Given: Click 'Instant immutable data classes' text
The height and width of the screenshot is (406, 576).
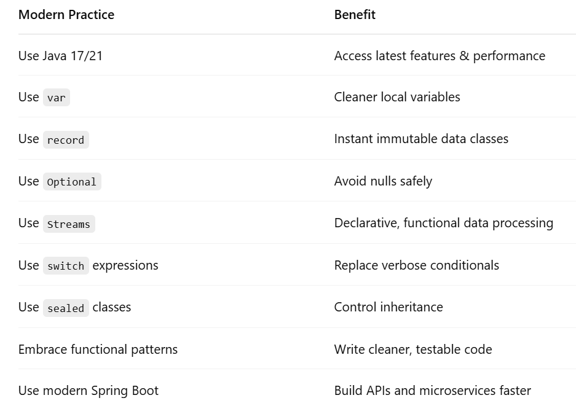Looking at the screenshot, I should [421, 139].
